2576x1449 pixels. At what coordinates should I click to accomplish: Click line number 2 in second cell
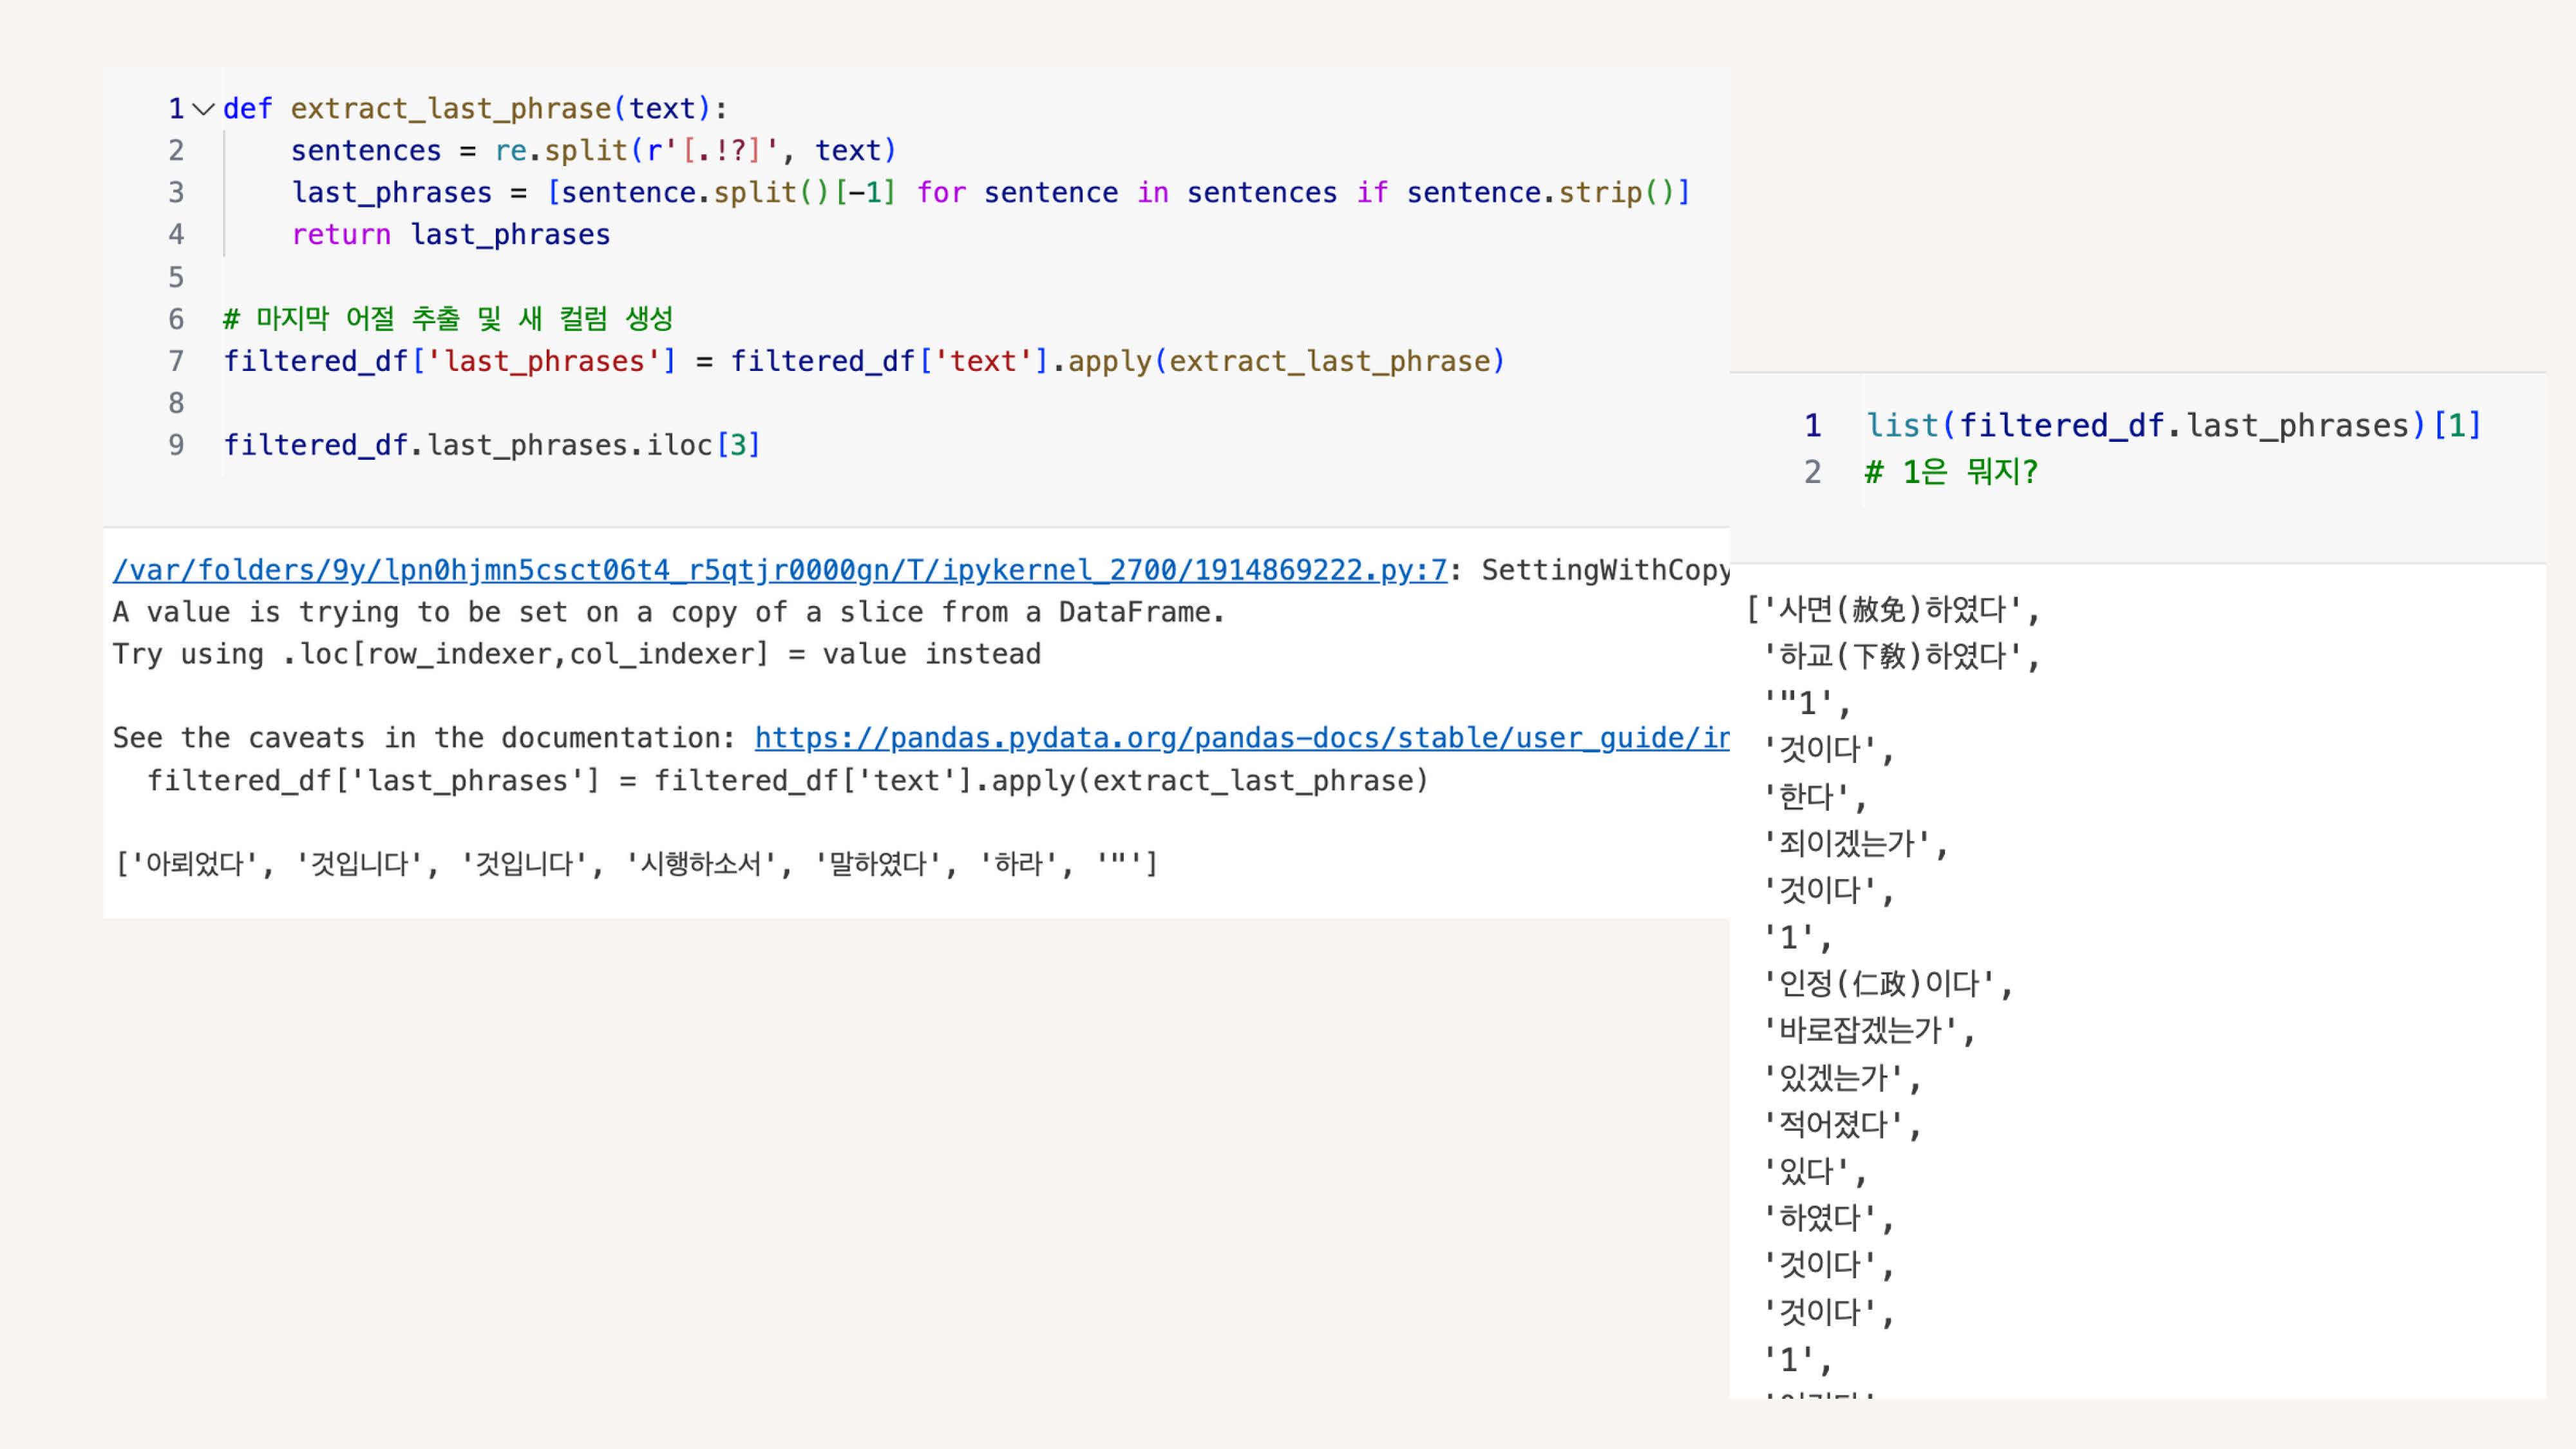(x=1812, y=472)
